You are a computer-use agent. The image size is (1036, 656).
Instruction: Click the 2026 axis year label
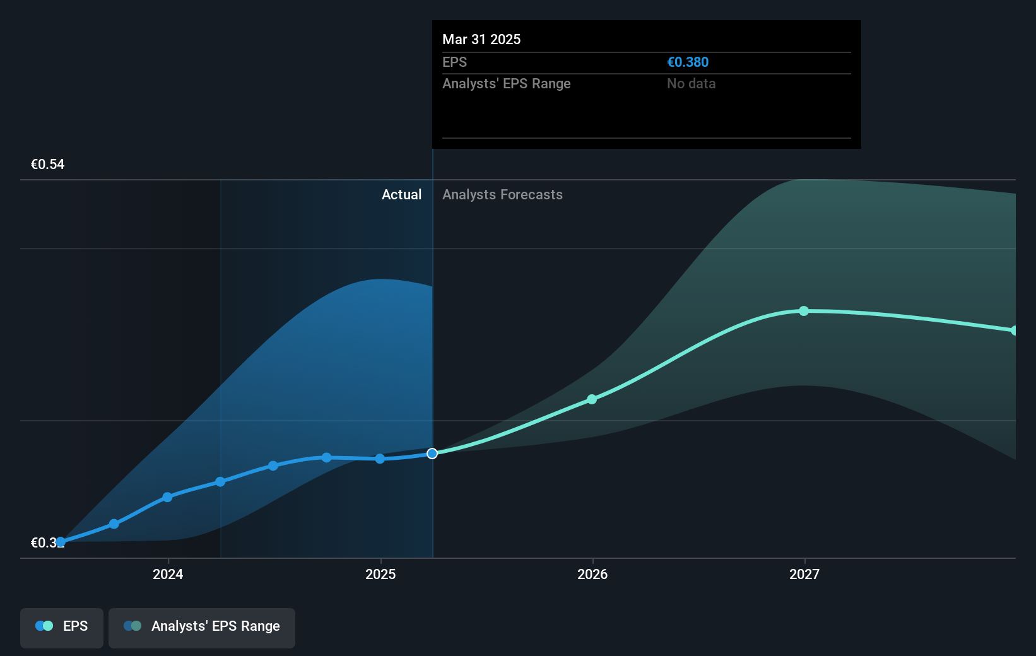pyautogui.click(x=592, y=574)
